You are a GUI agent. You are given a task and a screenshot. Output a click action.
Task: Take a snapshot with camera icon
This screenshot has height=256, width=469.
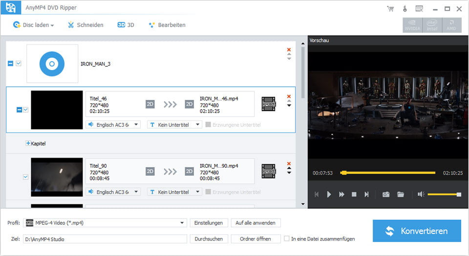coord(386,194)
